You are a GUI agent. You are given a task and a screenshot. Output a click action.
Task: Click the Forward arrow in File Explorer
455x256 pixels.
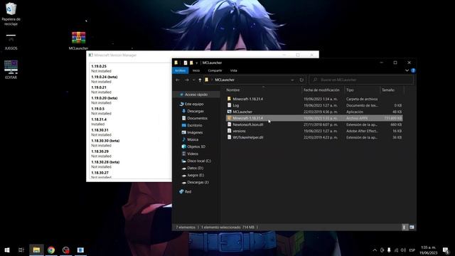coord(186,80)
